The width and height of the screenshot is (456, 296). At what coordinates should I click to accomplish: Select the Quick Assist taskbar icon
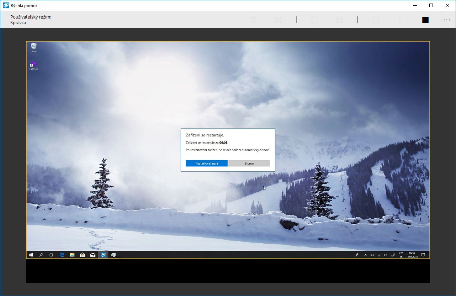pos(103,255)
